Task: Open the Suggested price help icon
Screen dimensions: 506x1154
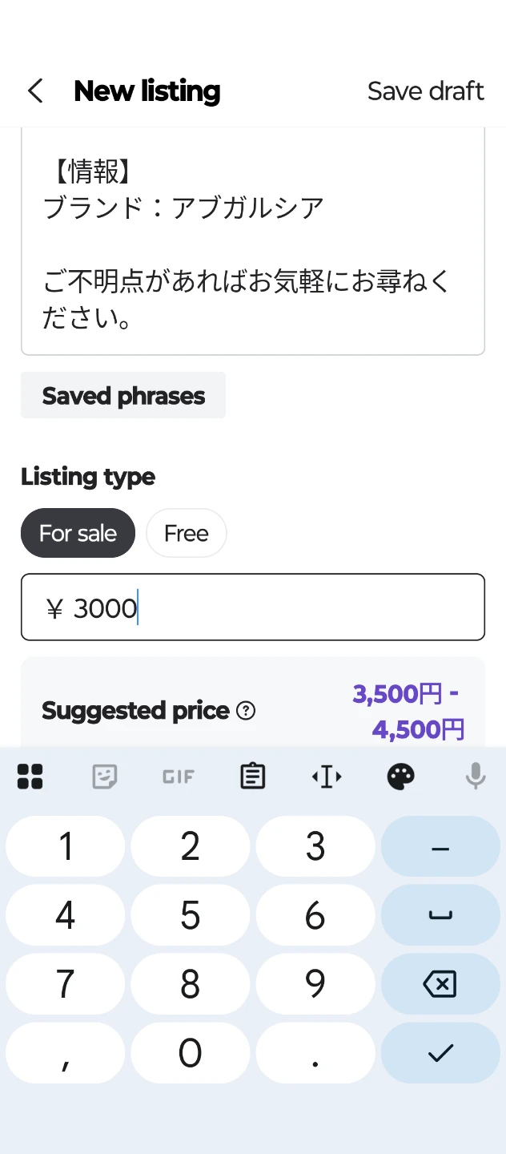Action: click(247, 710)
